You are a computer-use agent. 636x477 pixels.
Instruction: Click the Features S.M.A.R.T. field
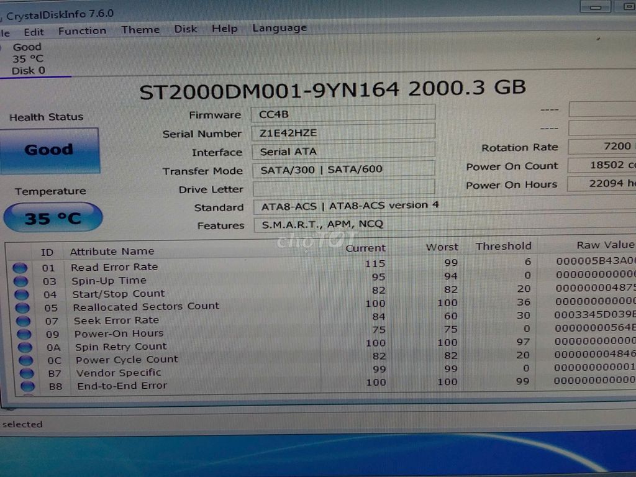pyautogui.click(x=445, y=224)
